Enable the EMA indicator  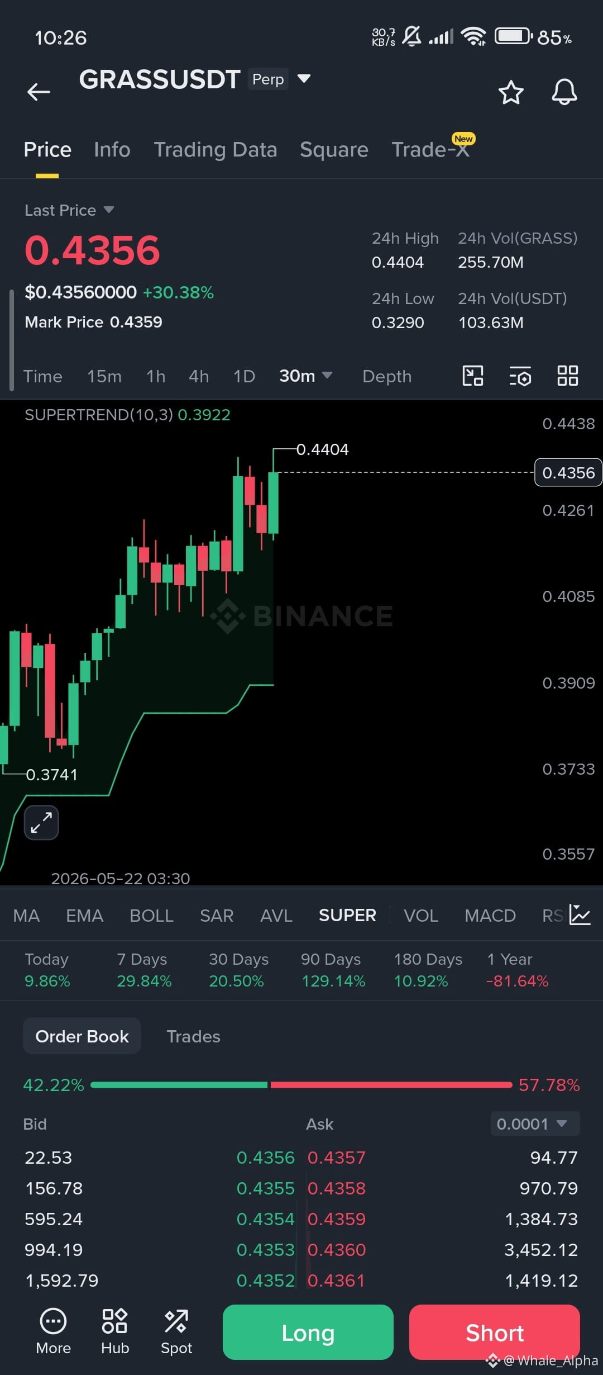84,916
